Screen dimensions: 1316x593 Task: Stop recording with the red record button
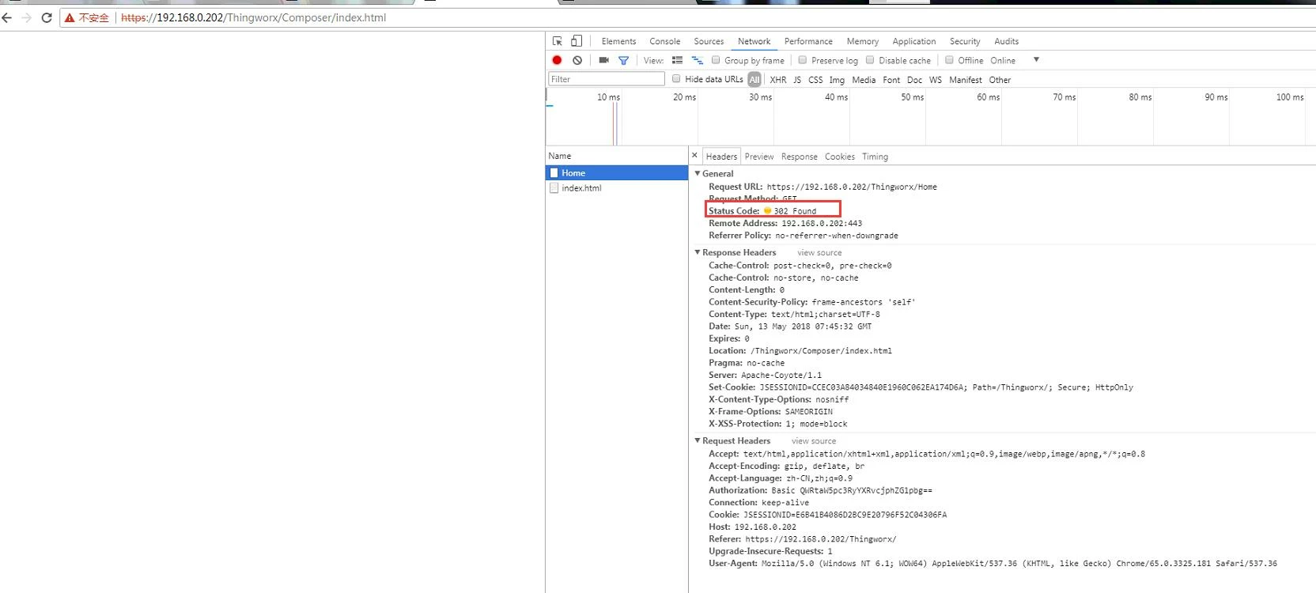pos(557,60)
